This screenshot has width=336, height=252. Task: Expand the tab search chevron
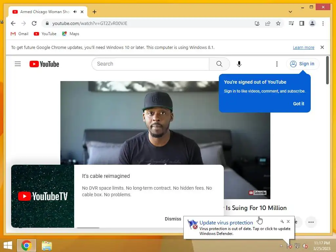pos(290,12)
